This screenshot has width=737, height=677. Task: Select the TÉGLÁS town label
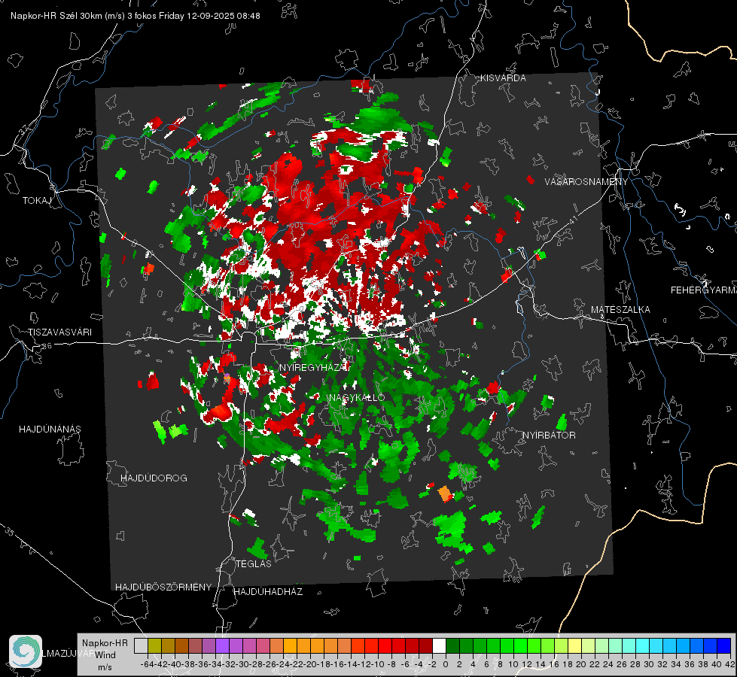(254, 564)
